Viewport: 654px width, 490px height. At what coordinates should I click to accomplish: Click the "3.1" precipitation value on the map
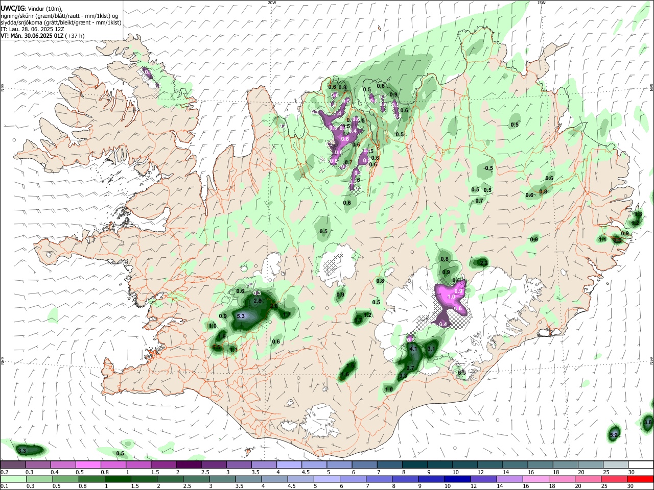coord(431,349)
